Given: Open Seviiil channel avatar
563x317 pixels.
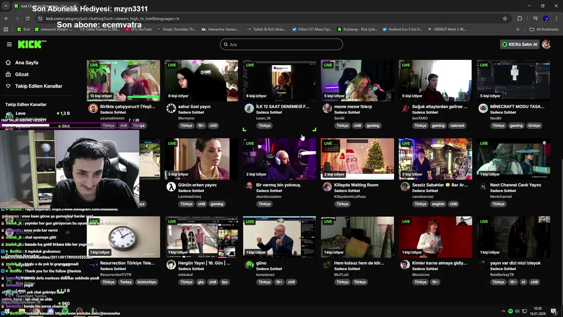Looking at the screenshot, I should 327,108.
